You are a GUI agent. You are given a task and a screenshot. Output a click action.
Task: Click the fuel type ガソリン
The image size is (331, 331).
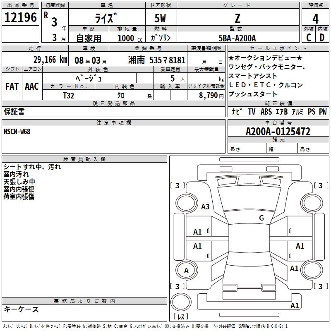coord(161,38)
